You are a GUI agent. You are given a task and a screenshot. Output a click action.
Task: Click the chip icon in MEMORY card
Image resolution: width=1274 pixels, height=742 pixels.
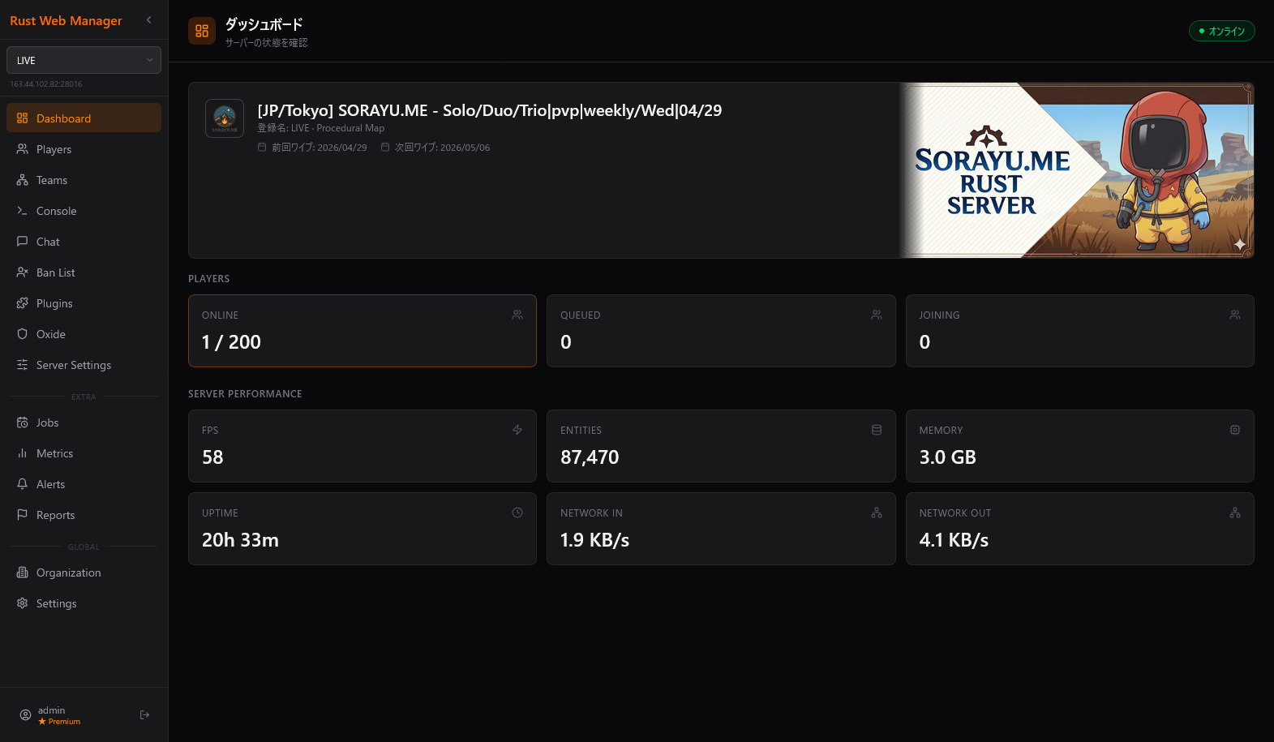click(x=1235, y=430)
